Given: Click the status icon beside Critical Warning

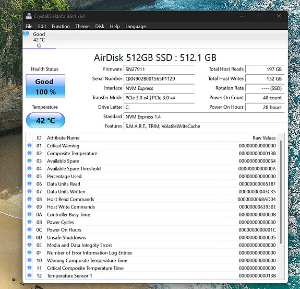Looking at the screenshot, I should coord(29,145).
